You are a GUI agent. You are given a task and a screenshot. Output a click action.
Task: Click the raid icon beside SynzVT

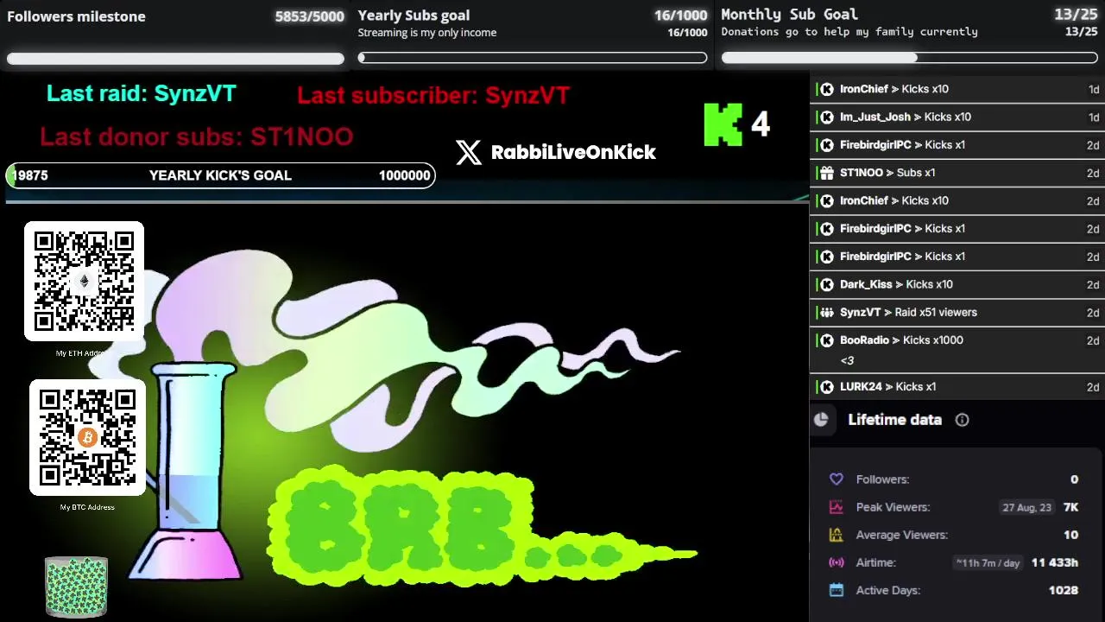point(826,313)
